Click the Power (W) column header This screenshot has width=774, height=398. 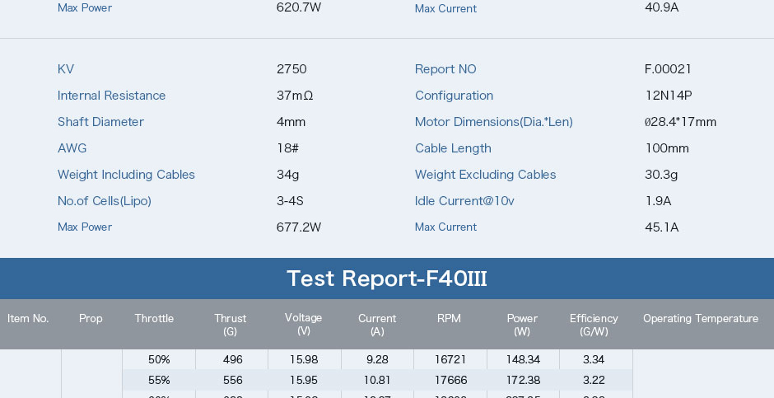522,325
